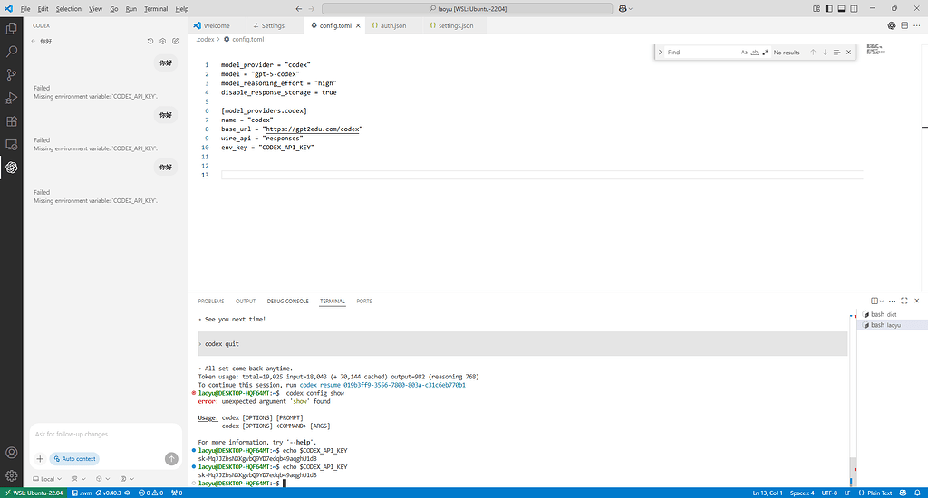Change the LF end of line sequence
The image size is (928, 498).
click(x=847, y=493)
